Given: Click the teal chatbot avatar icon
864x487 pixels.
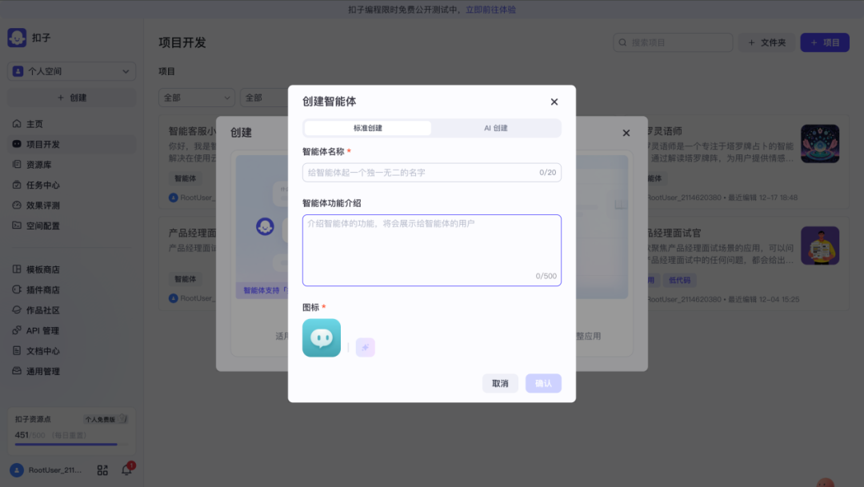Looking at the screenshot, I should pos(322,338).
